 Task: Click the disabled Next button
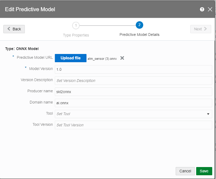click(x=201, y=29)
